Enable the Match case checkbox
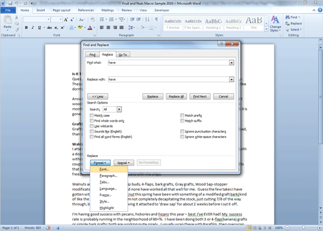This screenshot has height=231, width=323. (x=92, y=115)
